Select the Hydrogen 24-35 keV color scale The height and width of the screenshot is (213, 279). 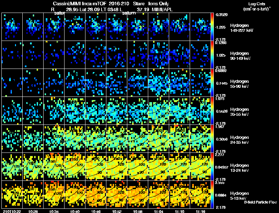coord(212,139)
